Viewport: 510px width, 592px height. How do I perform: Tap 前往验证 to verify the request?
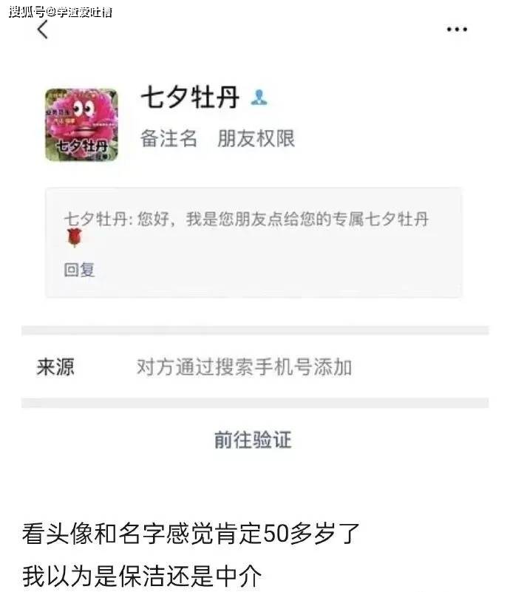click(x=253, y=440)
